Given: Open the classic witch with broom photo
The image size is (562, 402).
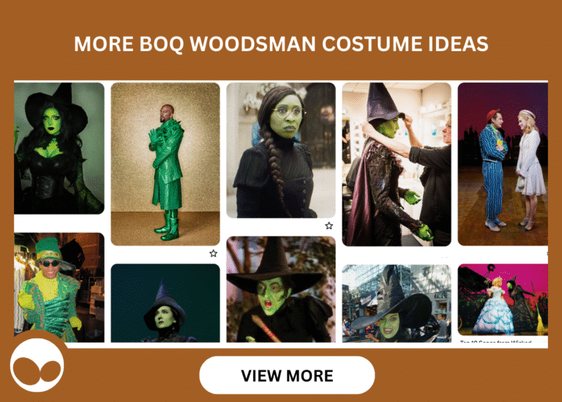Looking at the screenshot, I should (x=281, y=289).
